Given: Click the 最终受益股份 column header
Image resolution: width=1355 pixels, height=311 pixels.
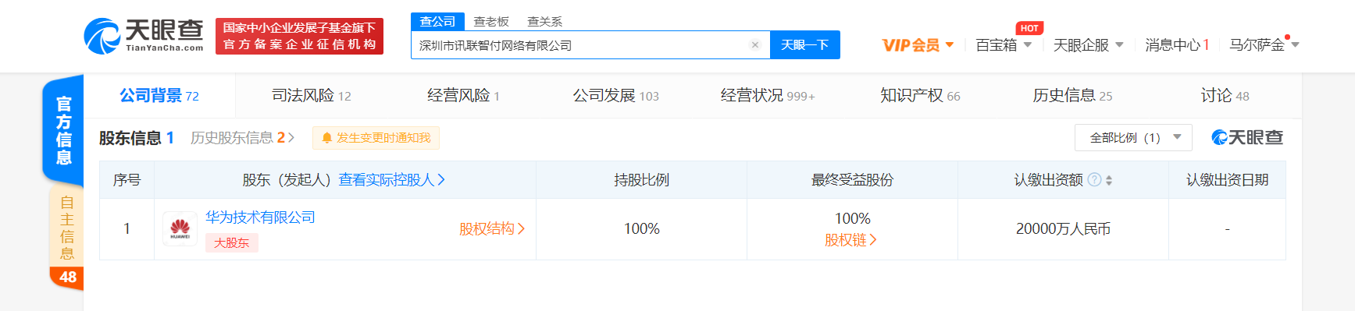Looking at the screenshot, I should (x=852, y=180).
